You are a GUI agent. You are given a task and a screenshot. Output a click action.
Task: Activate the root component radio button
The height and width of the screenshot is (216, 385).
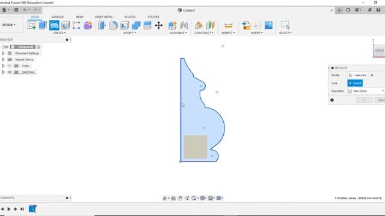38,47
